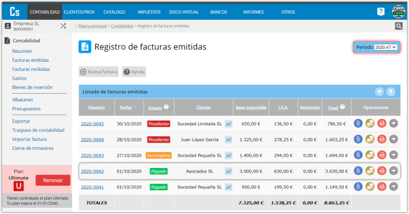This screenshot has width=409, height=214.
Task: Click the search magnifier icon
Action: pyautogui.click(x=399, y=26)
